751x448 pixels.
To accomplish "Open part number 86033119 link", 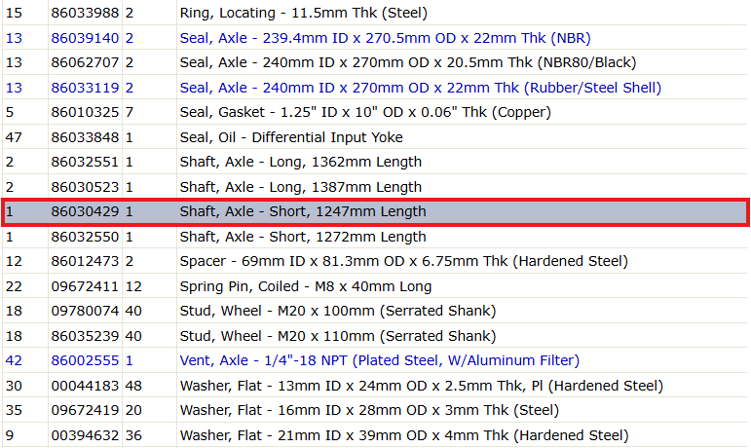I will click(85, 88).
